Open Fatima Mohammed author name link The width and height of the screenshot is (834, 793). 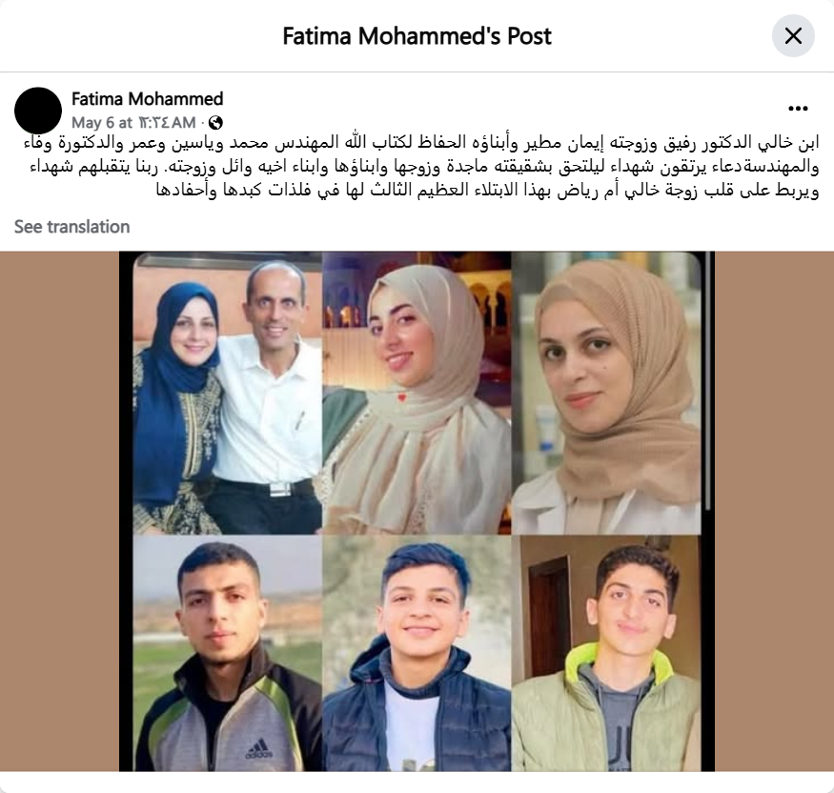click(148, 99)
